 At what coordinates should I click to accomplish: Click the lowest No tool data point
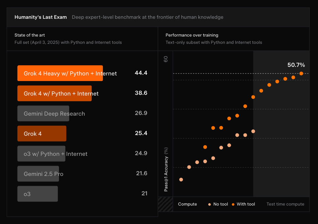tap(181, 180)
